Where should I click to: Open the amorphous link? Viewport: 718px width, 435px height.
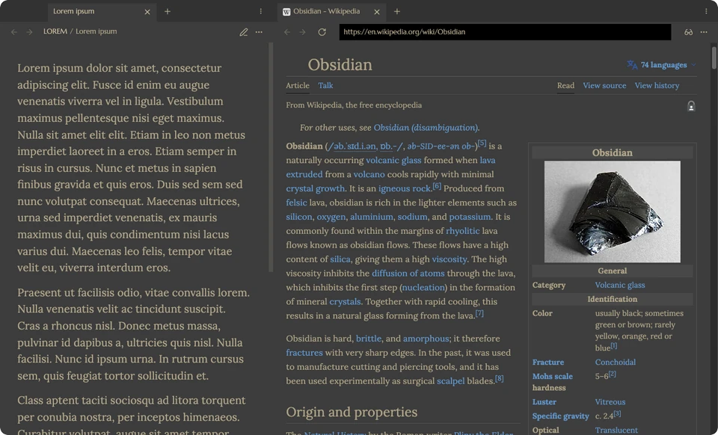[426, 339]
